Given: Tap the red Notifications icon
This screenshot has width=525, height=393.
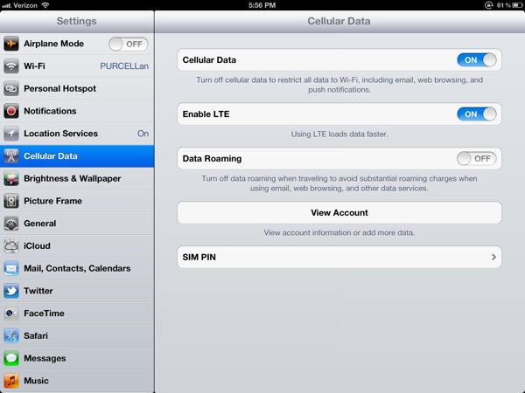Looking at the screenshot, I should [x=11, y=111].
